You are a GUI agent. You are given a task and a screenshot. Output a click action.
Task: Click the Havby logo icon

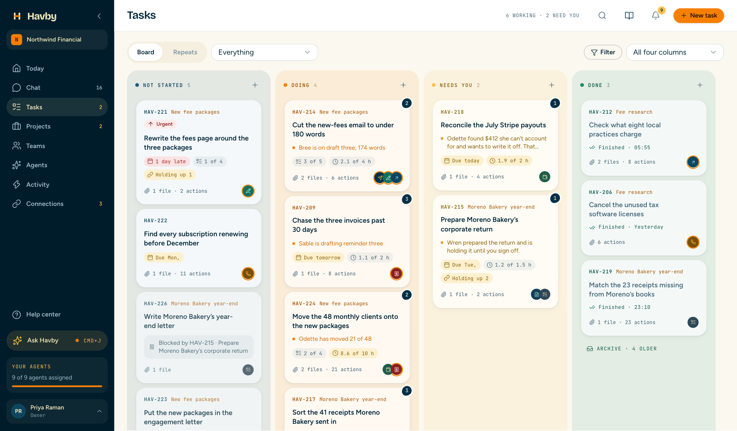pyautogui.click(x=17, y=16)
